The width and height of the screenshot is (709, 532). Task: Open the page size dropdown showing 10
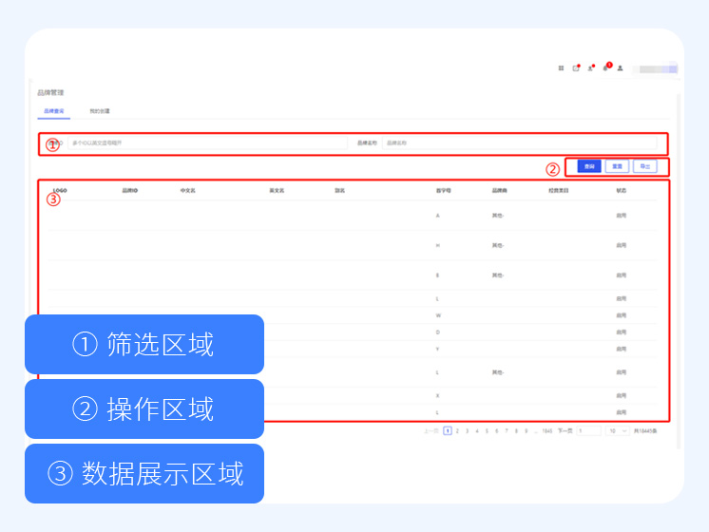pos(618,431)
